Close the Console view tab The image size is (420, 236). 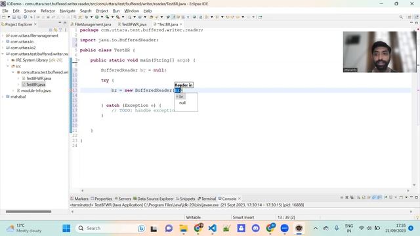click(x=240, y=199)
